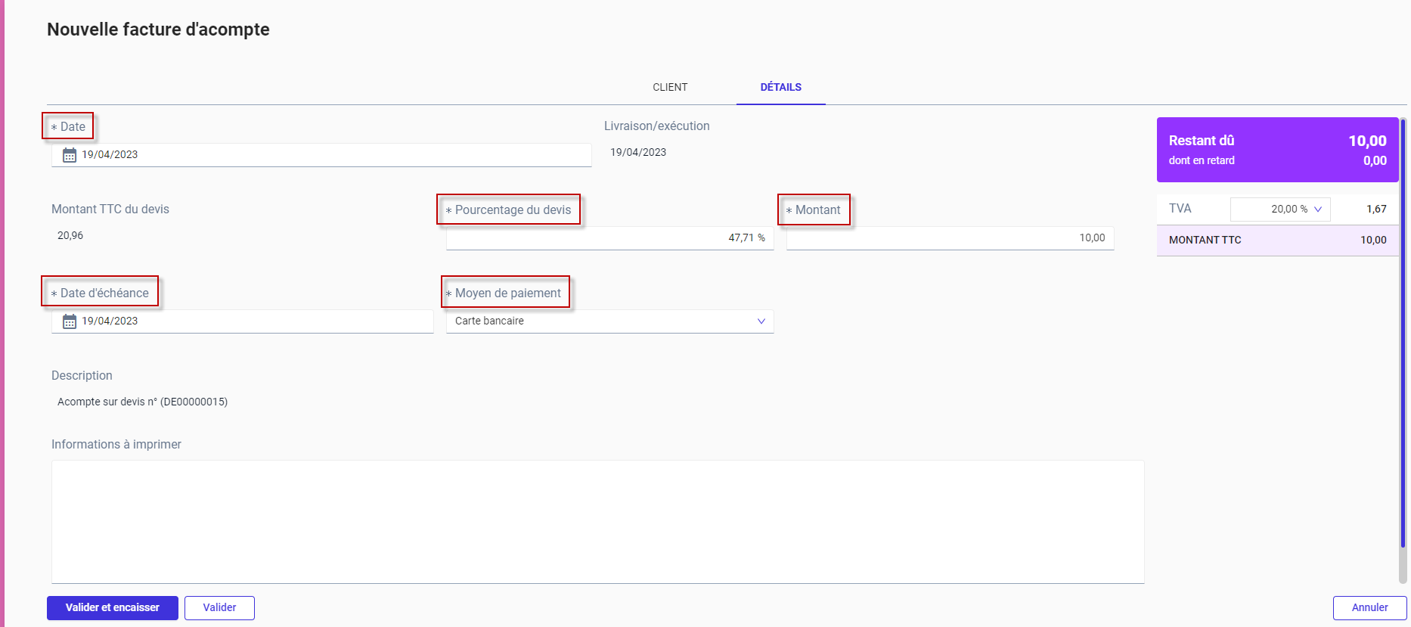Click the Annuler button

point(1369,608)
